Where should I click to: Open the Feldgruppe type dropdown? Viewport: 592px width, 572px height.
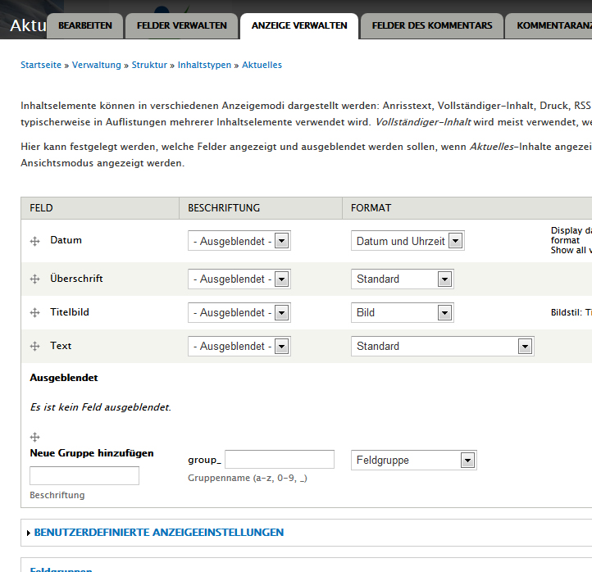pos(413,461)
